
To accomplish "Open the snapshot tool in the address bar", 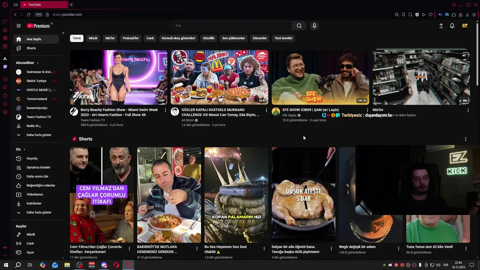I will point(410,15).
